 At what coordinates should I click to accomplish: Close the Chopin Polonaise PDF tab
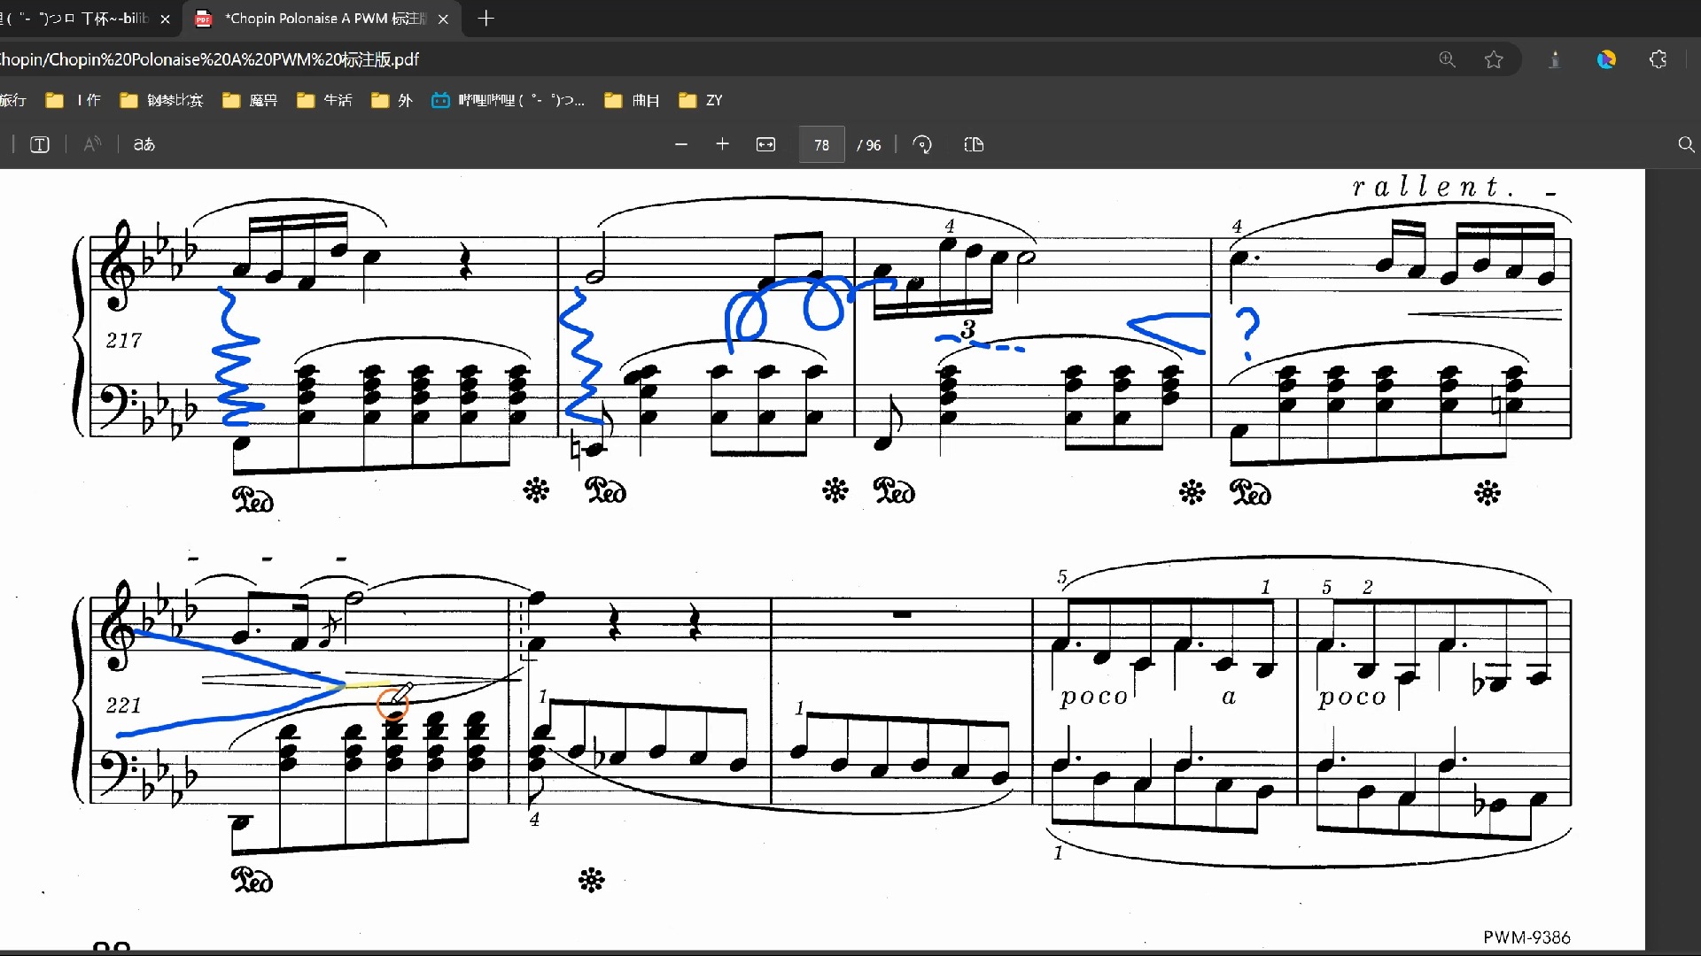click(443, 19)
